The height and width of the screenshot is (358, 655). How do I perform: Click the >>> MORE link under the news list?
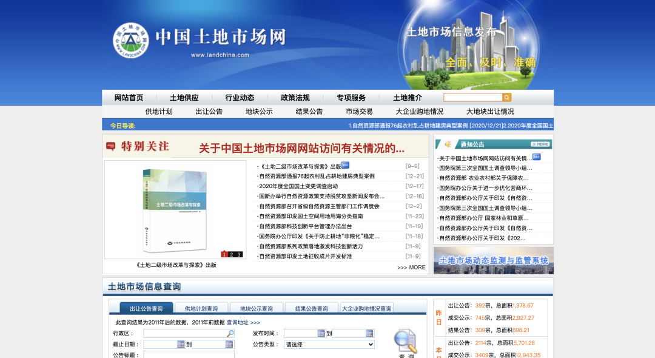coord(411,268)
